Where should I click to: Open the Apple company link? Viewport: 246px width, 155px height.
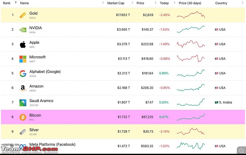tap(34, 43)
